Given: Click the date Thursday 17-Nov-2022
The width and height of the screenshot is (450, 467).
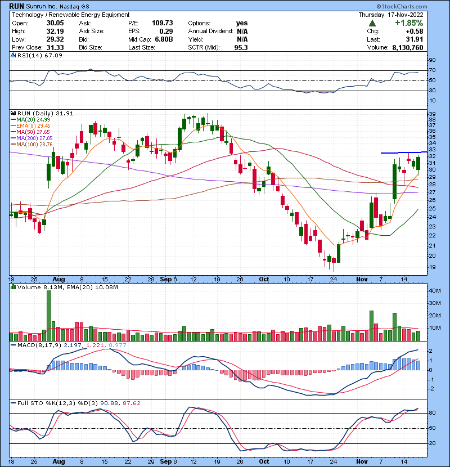Looking at the screenshot, I should click(391, 15).
